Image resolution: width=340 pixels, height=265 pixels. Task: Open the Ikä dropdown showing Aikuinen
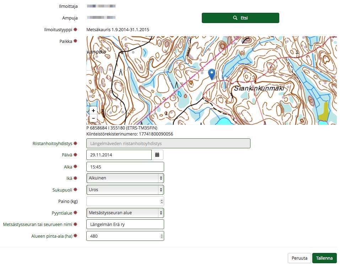click(125, 178)
